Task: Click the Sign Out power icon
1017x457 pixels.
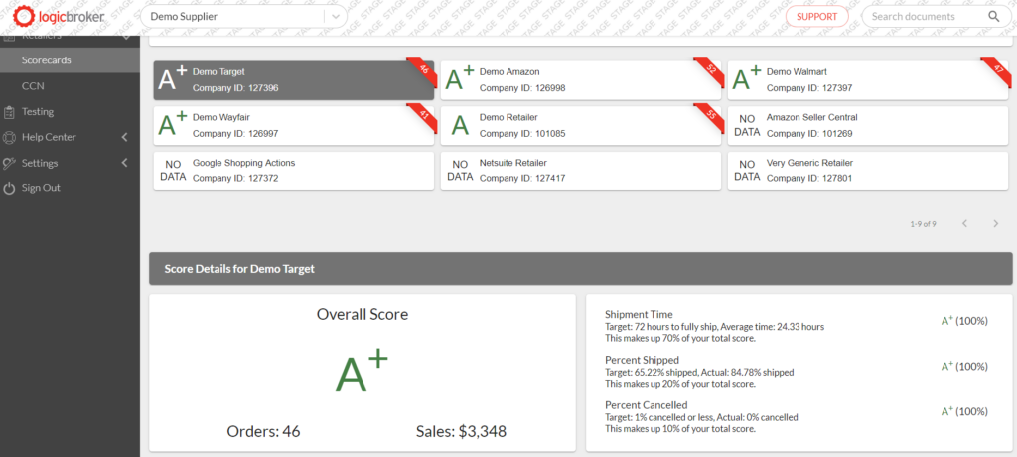Action: [9, 189]
